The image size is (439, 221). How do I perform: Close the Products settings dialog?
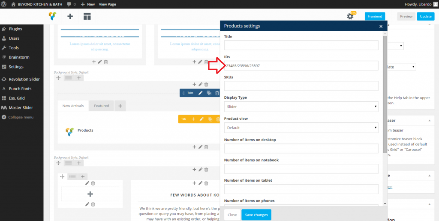coord(381,26)
